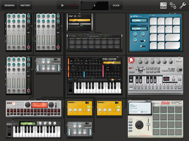189x141 pixels.
Task: Hit the last top-row pad on glitchboard
Action: (117, 42)
